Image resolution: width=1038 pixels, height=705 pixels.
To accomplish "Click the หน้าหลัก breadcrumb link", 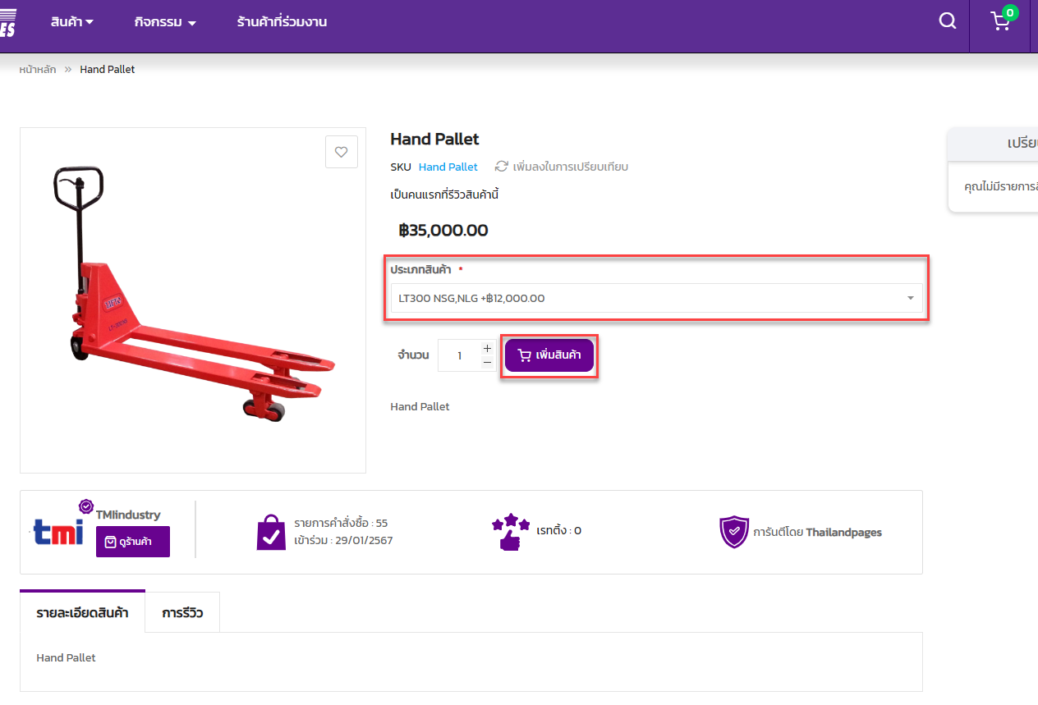I will (38, 70).
